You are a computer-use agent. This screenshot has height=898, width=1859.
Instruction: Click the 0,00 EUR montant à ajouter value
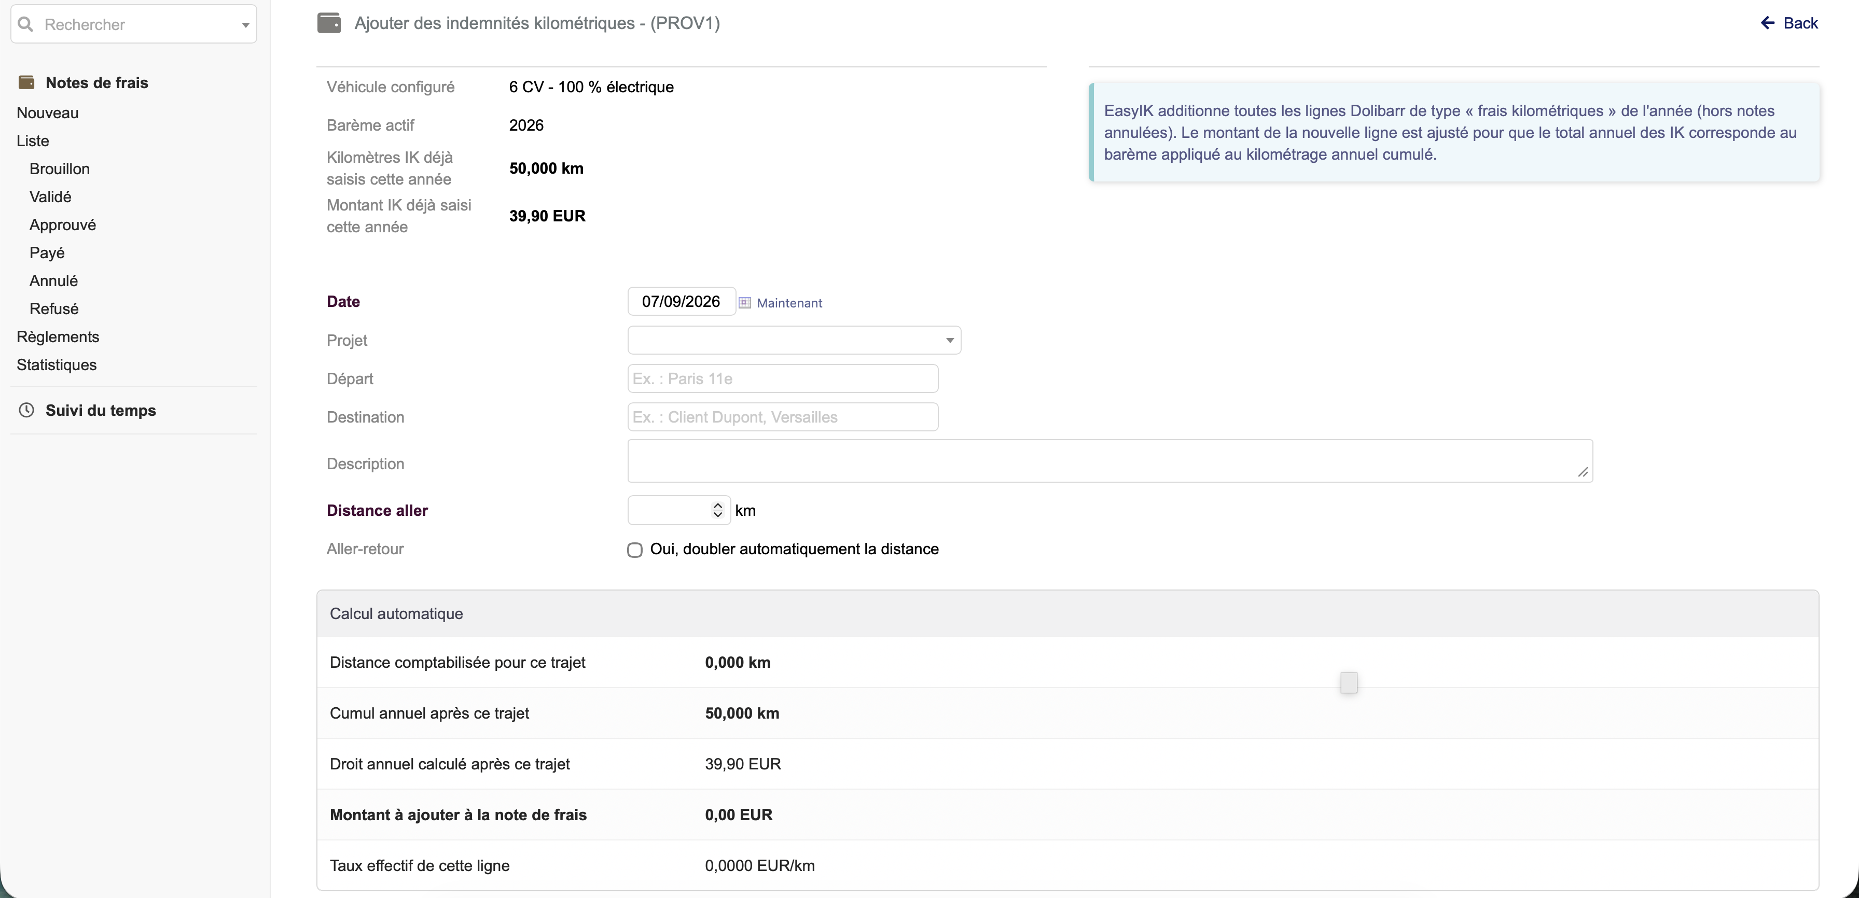(738, 815)
